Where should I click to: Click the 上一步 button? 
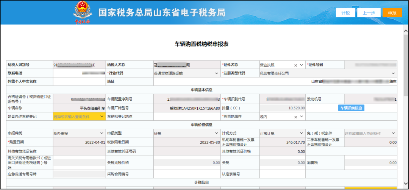(x=368, y=13)
